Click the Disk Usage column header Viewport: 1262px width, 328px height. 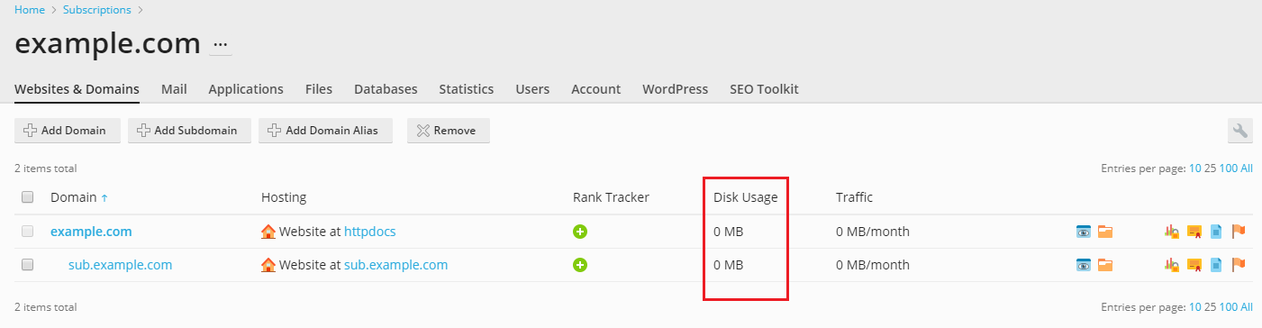[x=745, y=197]
